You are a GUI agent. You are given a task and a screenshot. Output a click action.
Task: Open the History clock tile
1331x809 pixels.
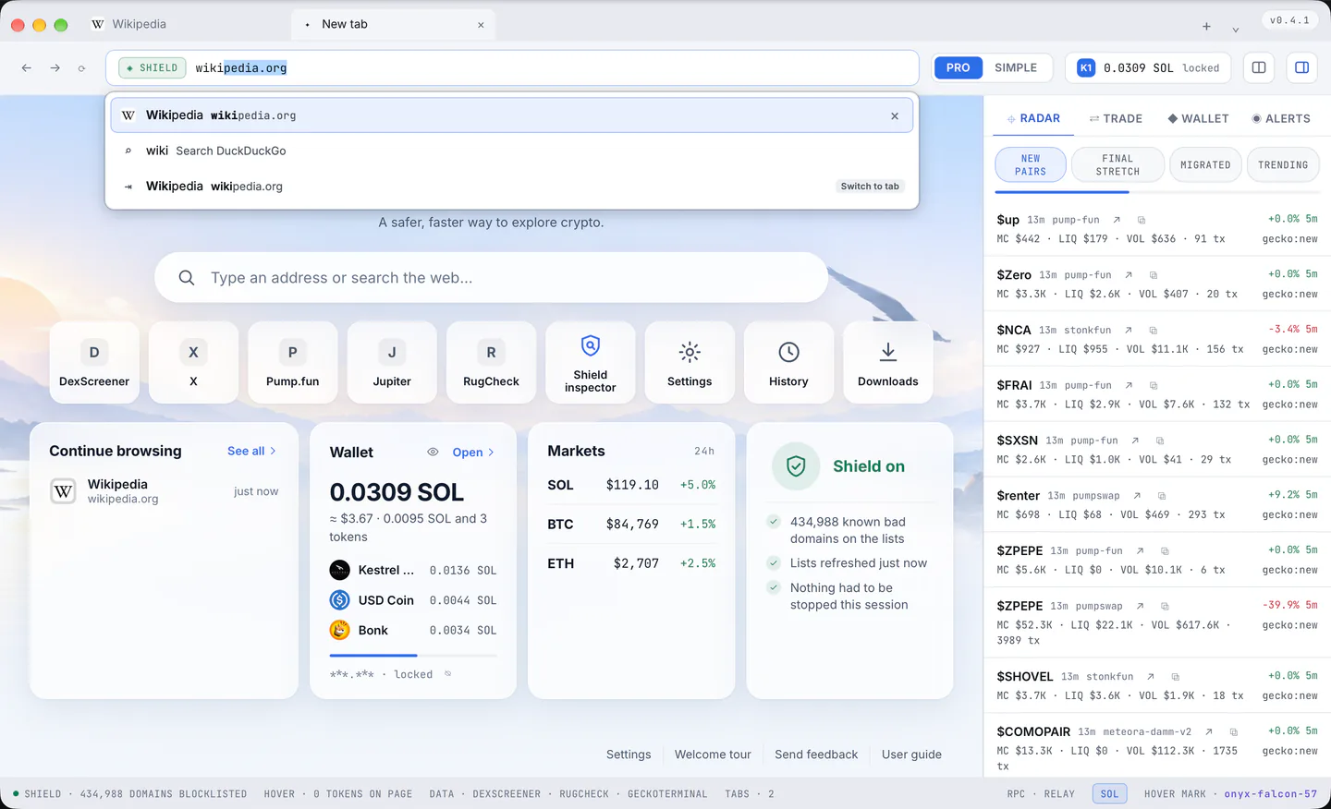click(x=788, y=362)
